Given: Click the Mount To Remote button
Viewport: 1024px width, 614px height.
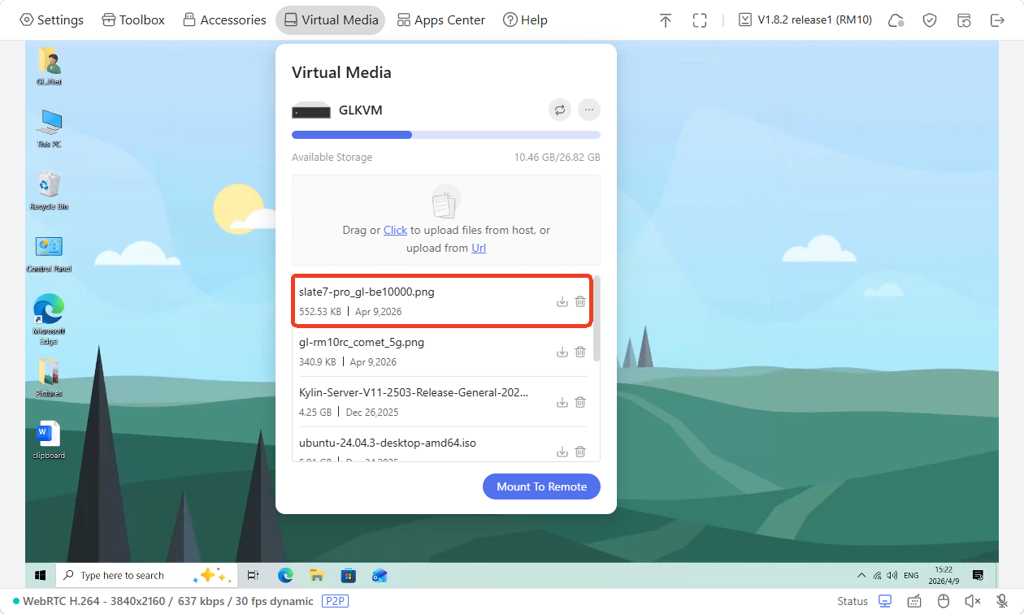Looking at the screenshot, I should coord(541,486).
